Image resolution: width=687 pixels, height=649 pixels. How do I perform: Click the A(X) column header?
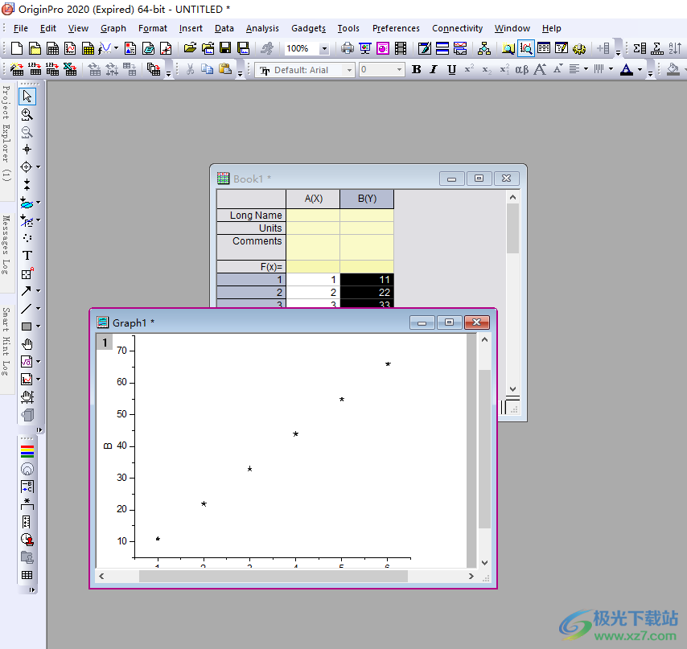[313, 199]
